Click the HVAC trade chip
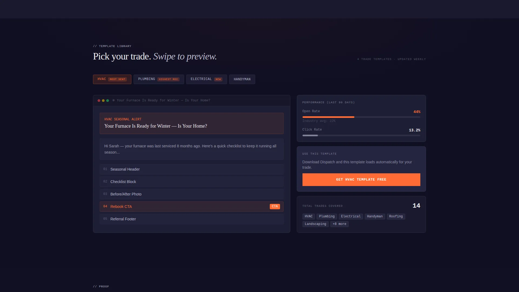Viewport: 519px width, 292px height. click(x=308, y=216)
